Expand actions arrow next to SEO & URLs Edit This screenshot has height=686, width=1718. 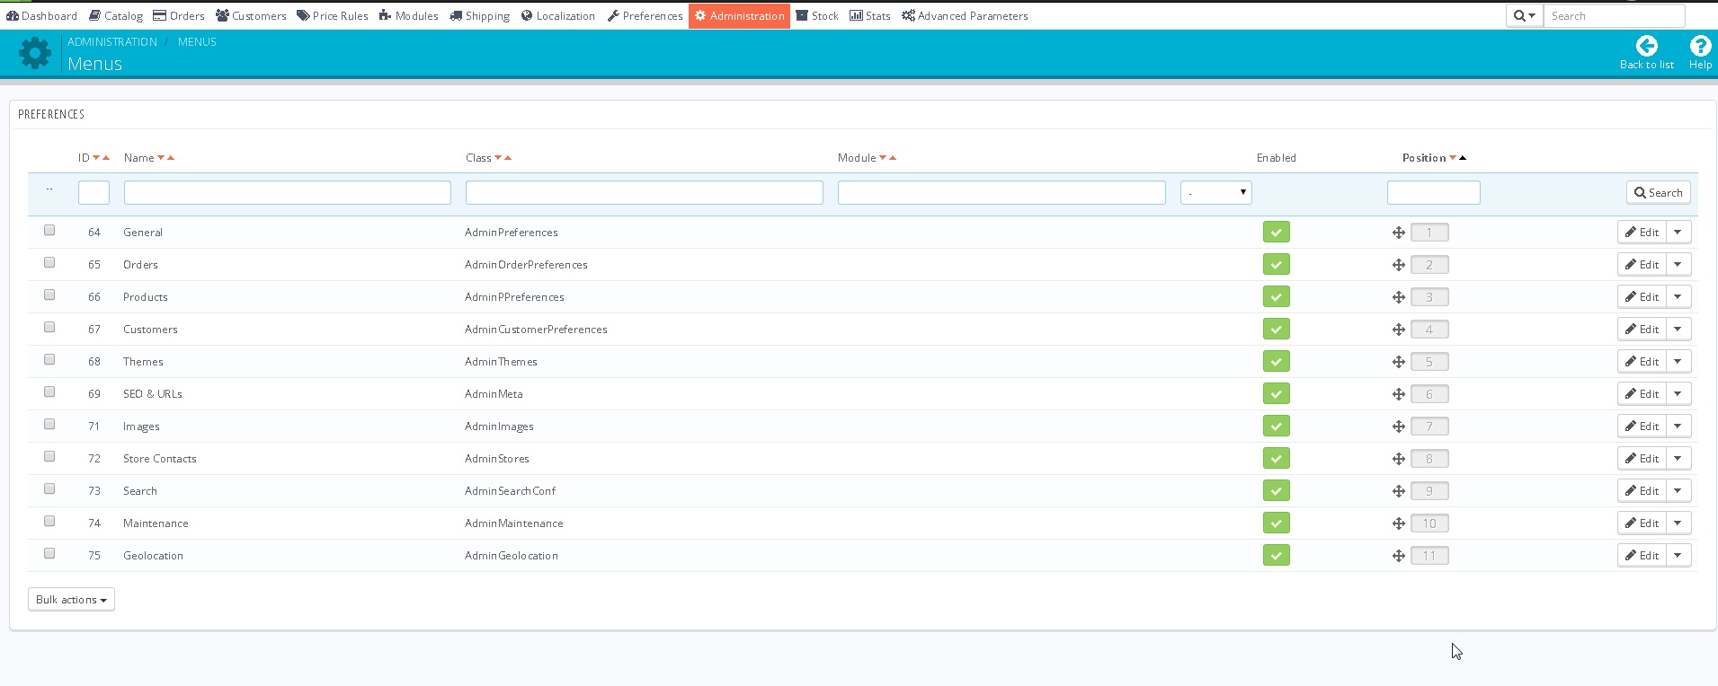pos(1678,394)
